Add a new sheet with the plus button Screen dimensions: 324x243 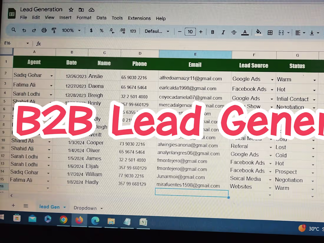click(x=13, y=206)
